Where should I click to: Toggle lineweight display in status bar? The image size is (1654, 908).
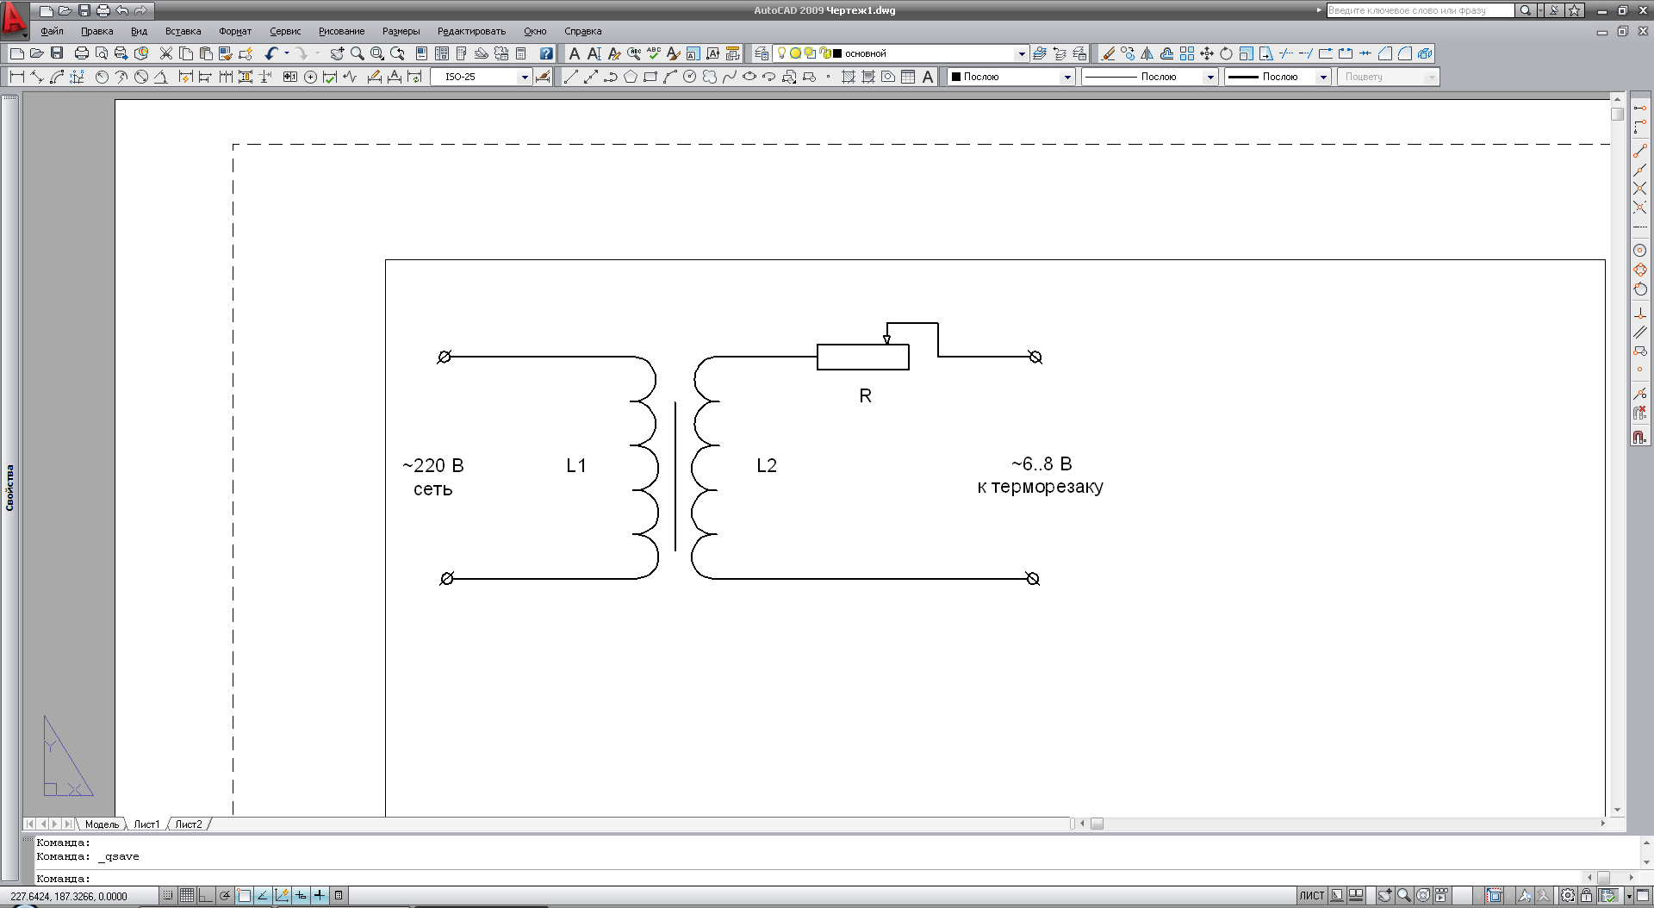point(320,896)
